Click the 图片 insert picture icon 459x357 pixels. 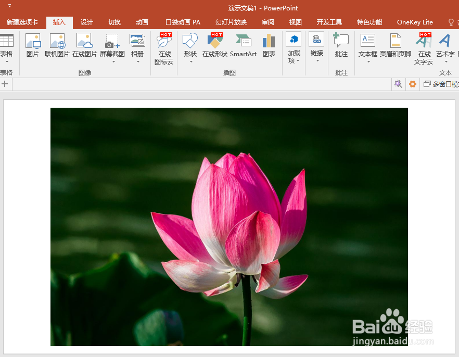coord(33,41)
